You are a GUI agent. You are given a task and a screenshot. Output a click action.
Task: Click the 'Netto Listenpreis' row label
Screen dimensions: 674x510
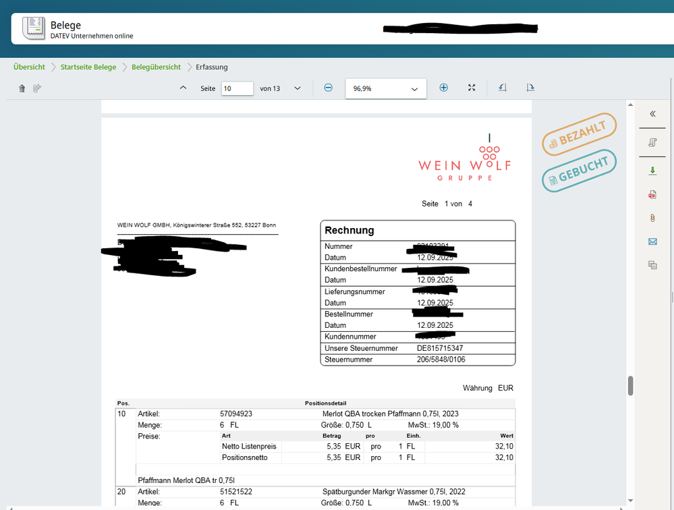(249, 447)
